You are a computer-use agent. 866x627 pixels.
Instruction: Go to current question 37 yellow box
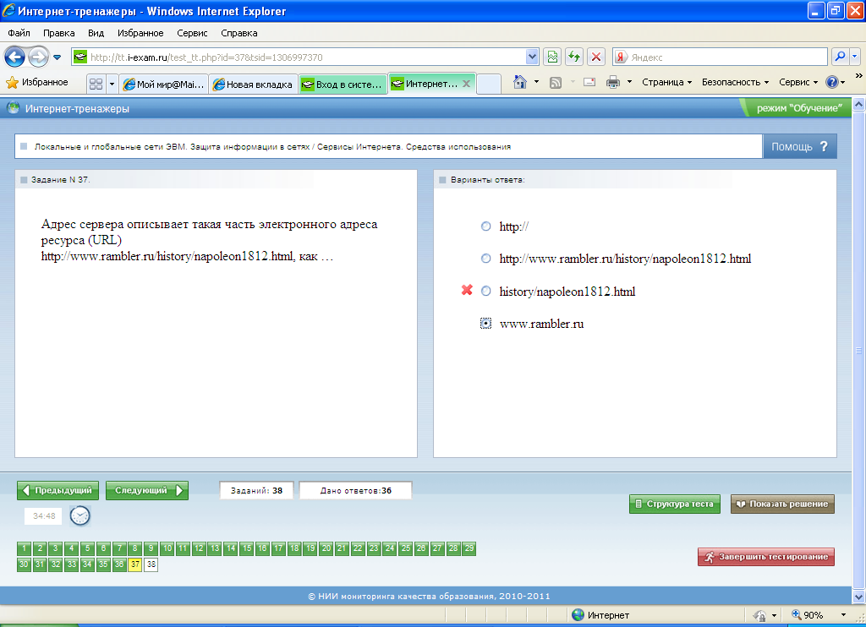click(x=135, y=564)
